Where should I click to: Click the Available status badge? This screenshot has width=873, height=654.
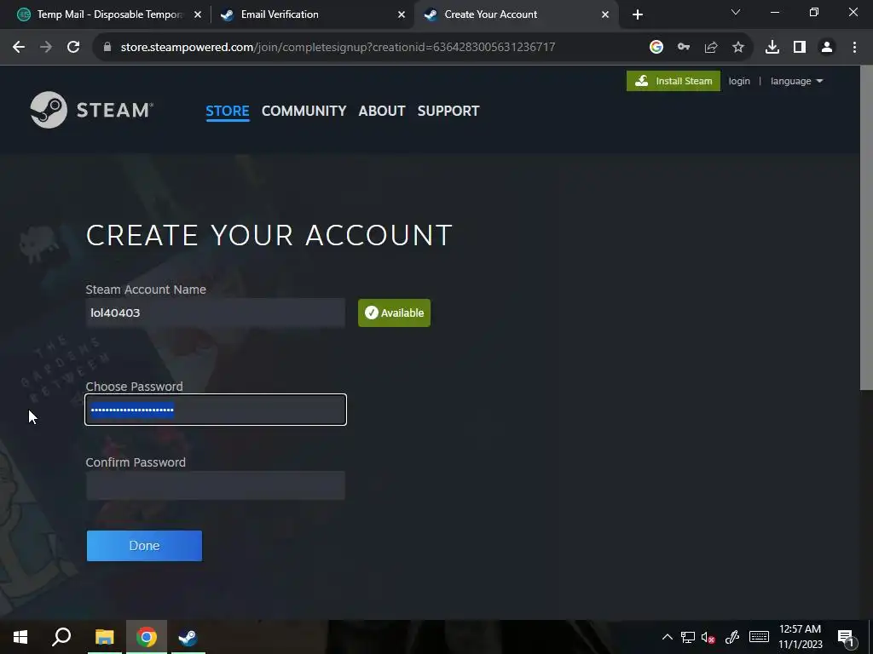click(x=394, y=313)
